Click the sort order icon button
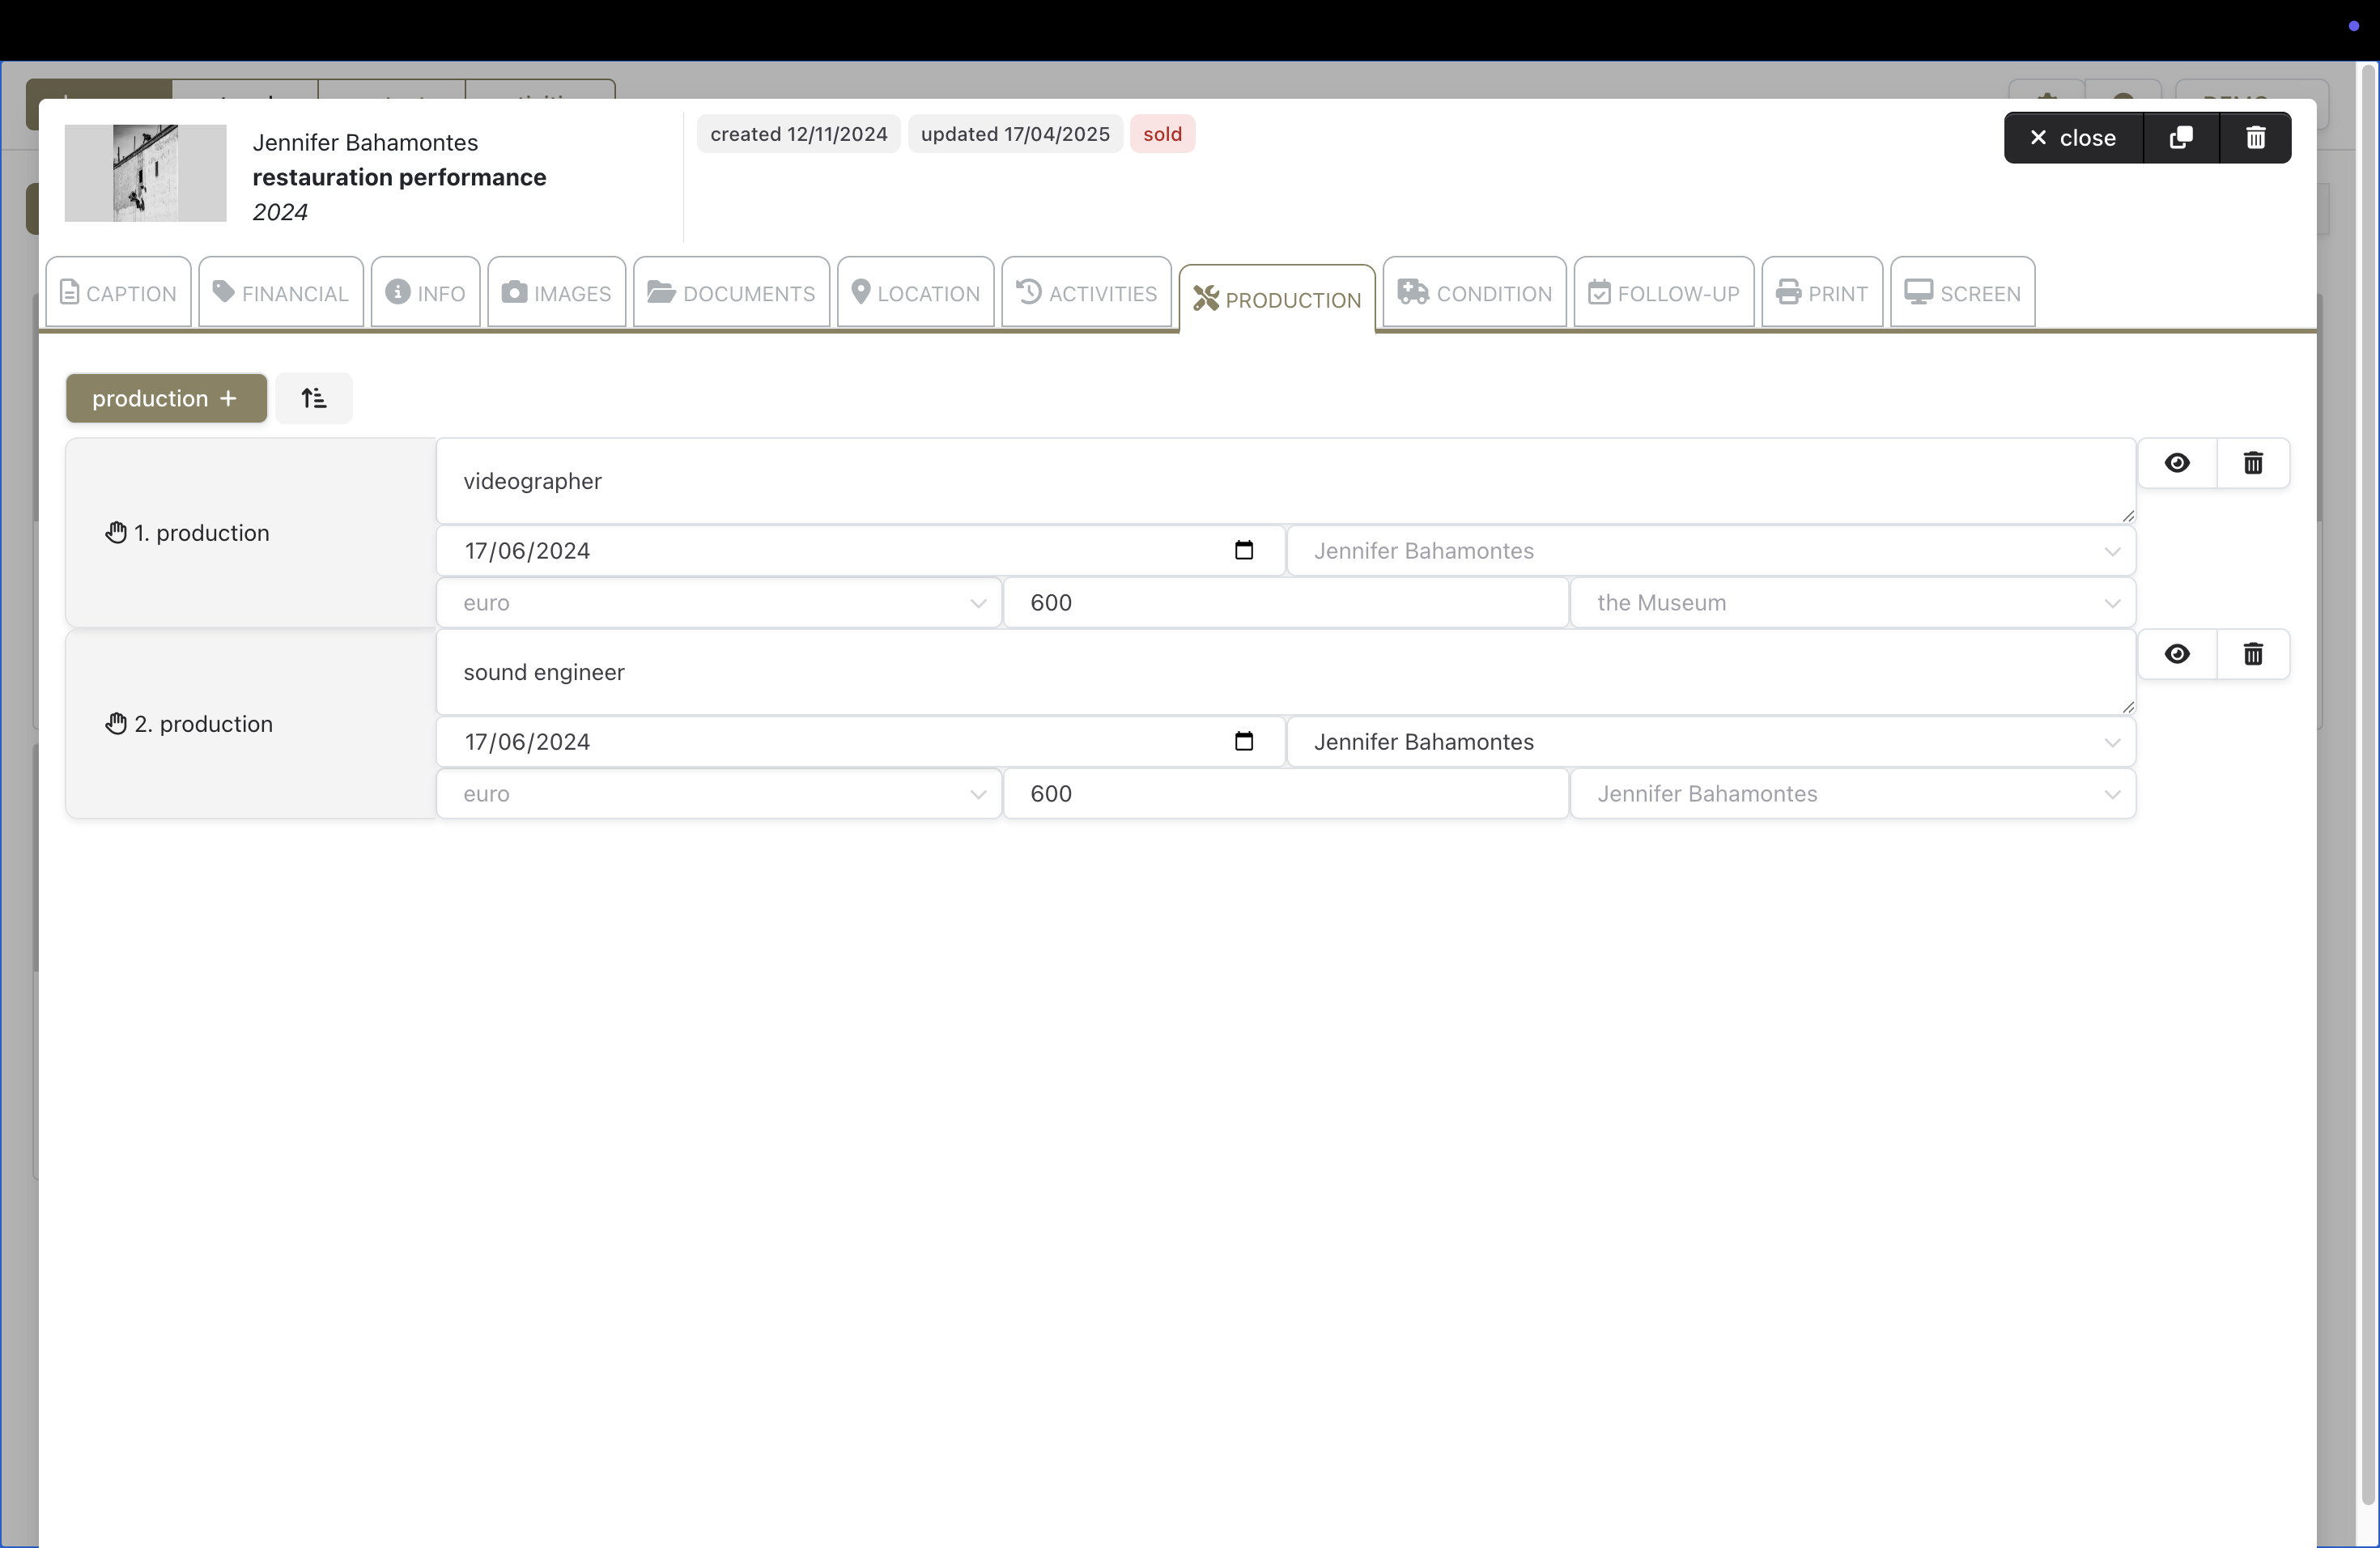The image size is (2380, 1548). click(313, 398)
